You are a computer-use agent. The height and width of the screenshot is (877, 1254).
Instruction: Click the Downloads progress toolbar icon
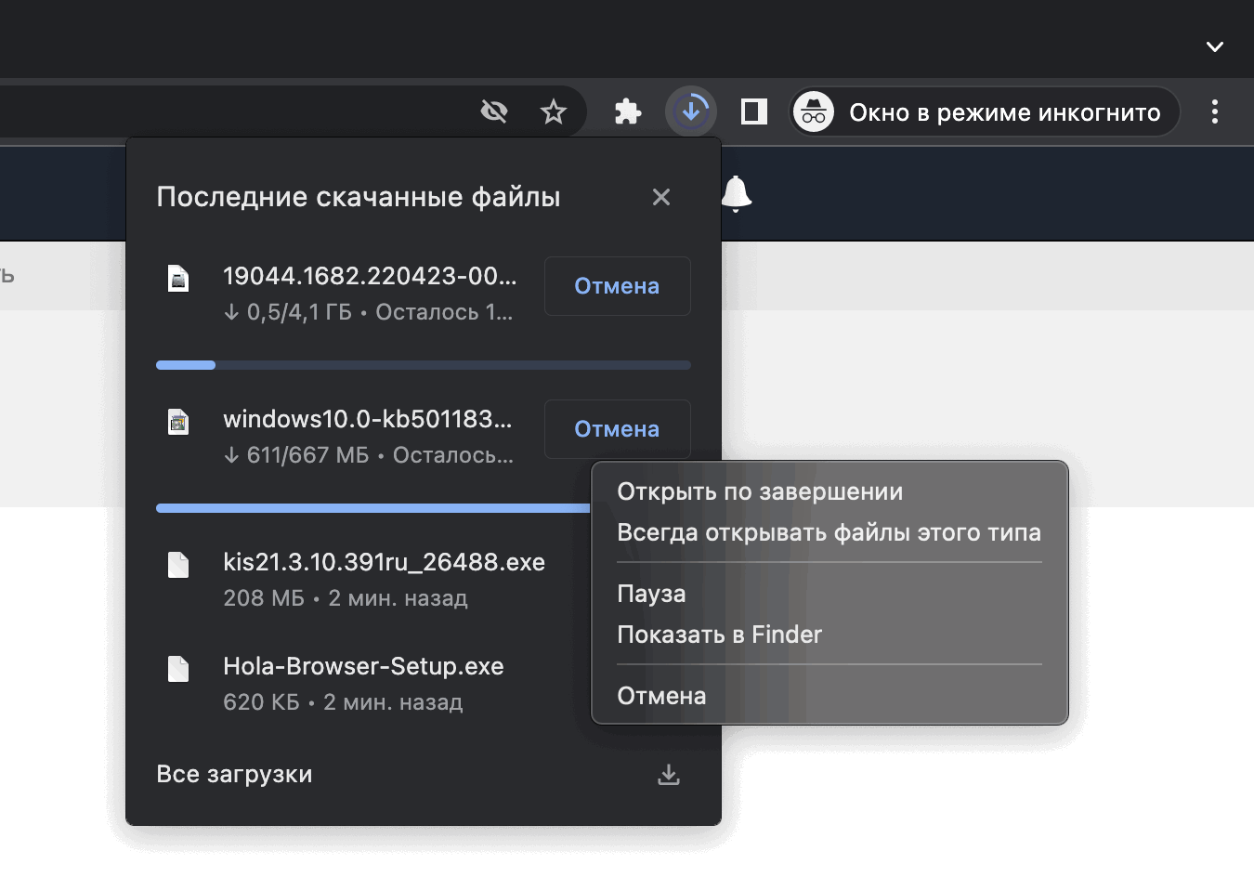[691, 112]
